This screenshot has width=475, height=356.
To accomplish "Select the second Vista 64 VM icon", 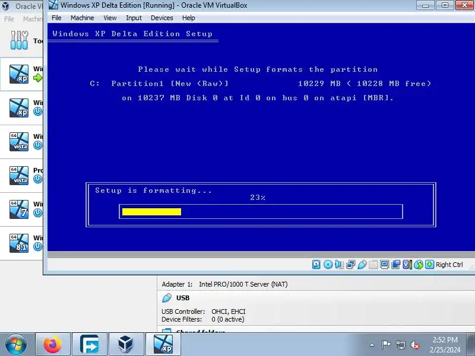I will pyautogui.click(x=19, y=176).
